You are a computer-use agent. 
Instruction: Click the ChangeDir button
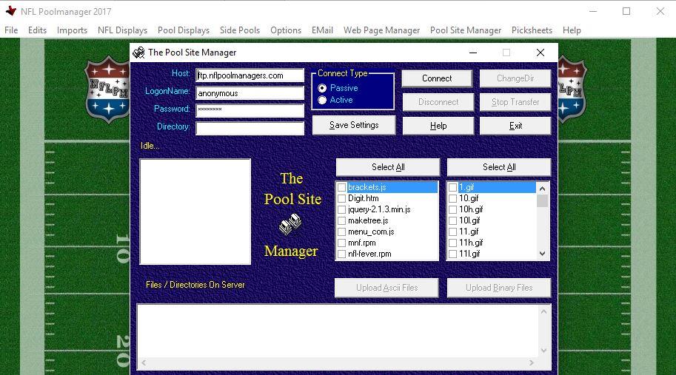[515, 78]
